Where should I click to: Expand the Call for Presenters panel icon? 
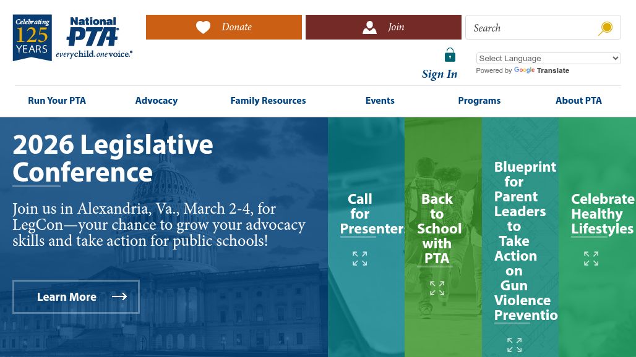point(359,258)
